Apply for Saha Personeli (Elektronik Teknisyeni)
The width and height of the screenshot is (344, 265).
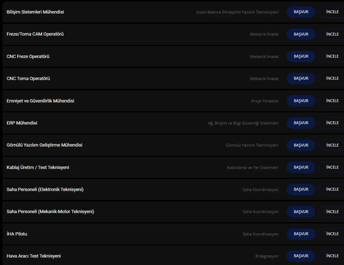(x=301, y=189)
